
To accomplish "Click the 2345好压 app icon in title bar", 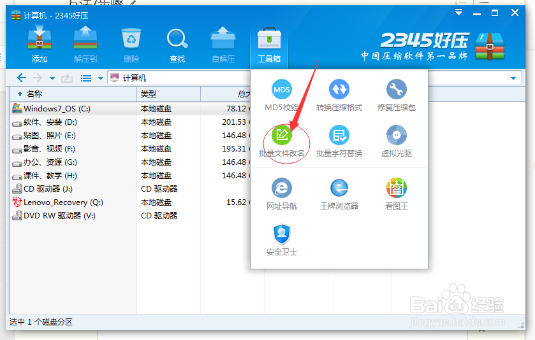I will pos(16,15).
